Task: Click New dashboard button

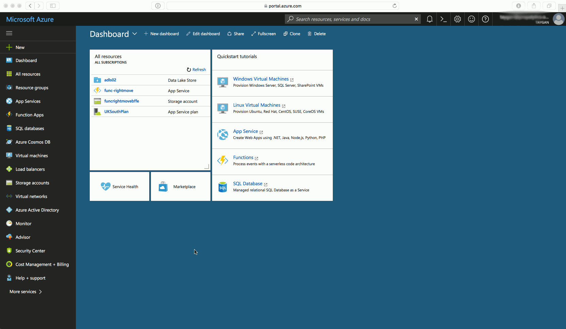Action: [161, 34]
